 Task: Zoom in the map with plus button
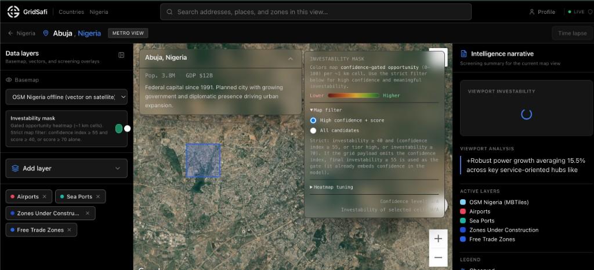click(x=439, y=239)
